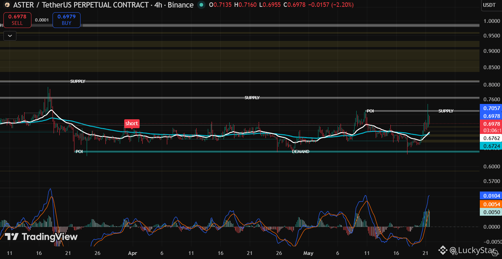Image resolution: width=502 pixels, height=259 pixels.
Task: Click the low price L0.6955
Action: tap(270, 5)
